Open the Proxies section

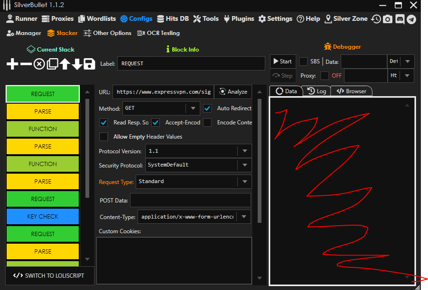57,19
